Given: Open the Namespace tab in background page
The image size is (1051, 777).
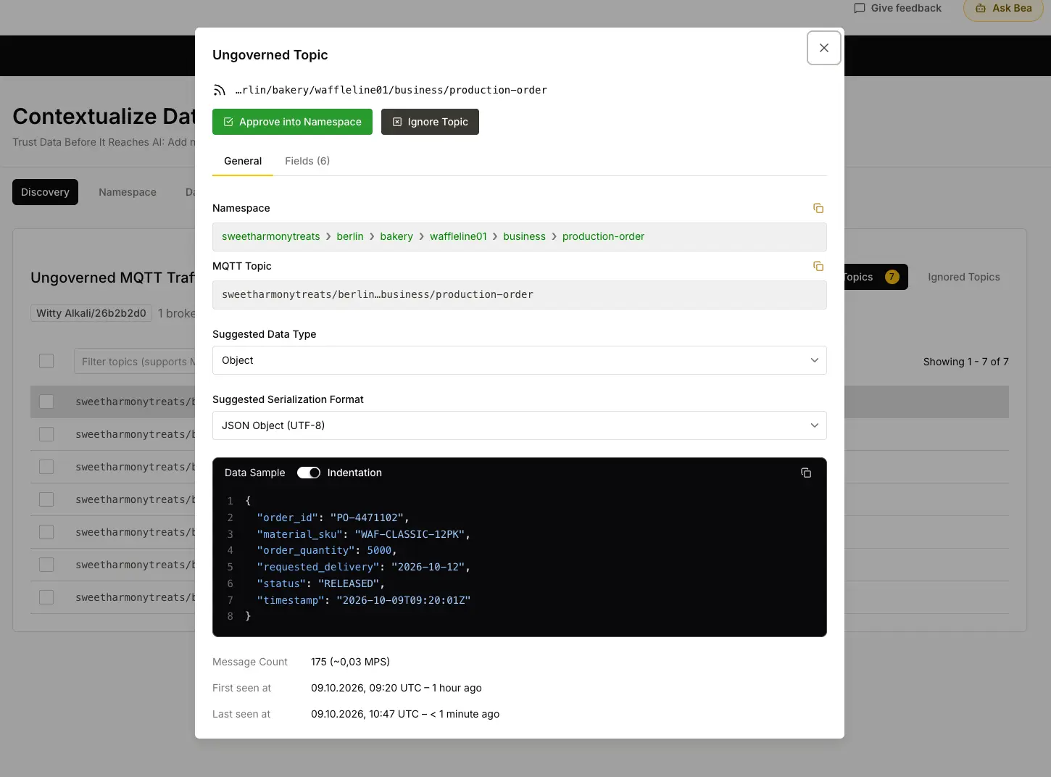Looking at the screenshot, I should (x=128, y=192).
